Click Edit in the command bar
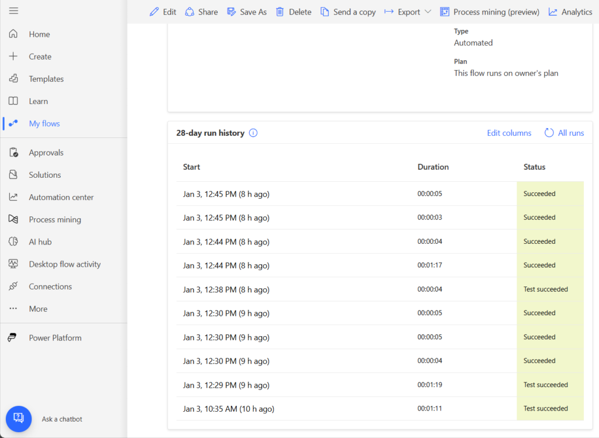Viewport: 599px width, 438px height. pos(163,12)
